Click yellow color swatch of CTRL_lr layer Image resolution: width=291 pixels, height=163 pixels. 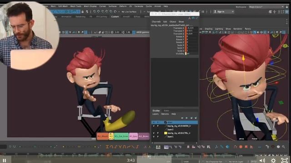[166, 133]
